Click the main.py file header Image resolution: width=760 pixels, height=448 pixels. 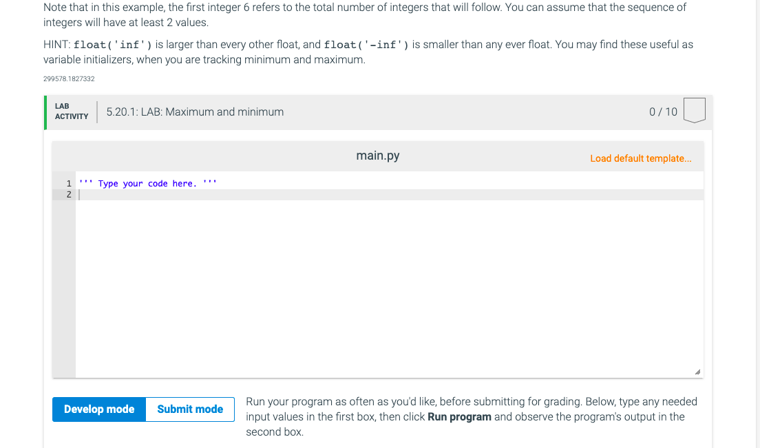click(377, 156)
